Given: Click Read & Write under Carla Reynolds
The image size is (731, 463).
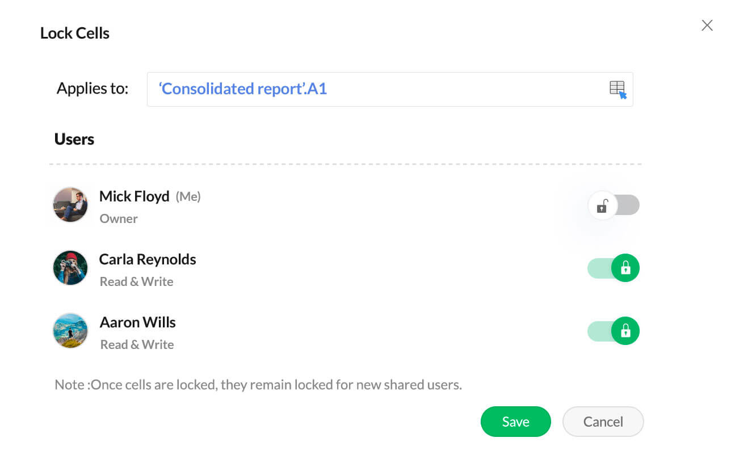Looking at the screenshot, I should coord(136,281).
